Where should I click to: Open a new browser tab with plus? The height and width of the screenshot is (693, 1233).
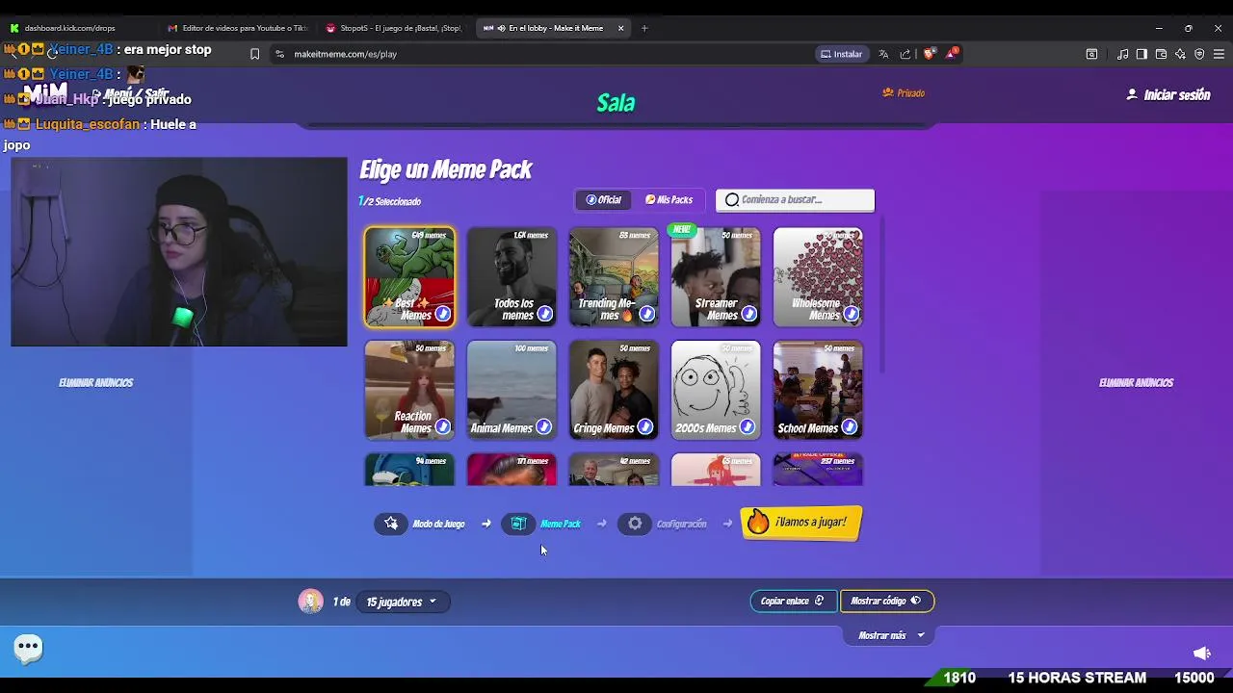click(x=644, y=28)
